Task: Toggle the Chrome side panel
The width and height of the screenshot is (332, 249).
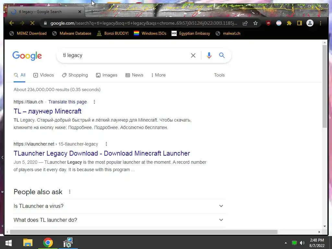Action: tap(299, 23)
